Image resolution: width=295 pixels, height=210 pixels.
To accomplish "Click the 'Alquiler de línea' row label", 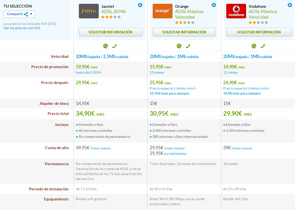I will click(x=54, y=104).
